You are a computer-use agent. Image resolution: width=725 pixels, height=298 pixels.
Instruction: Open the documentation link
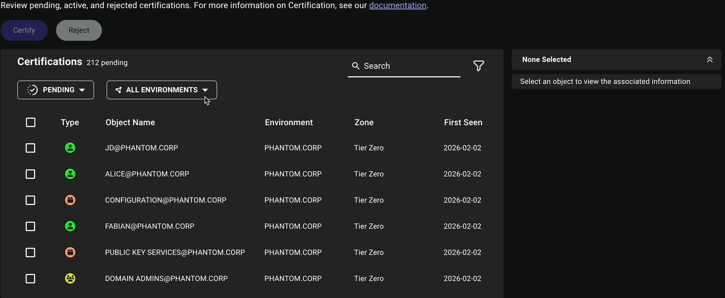coord(398,5)
